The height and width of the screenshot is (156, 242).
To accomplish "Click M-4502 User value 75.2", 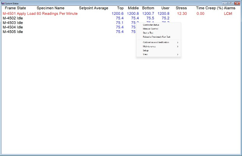I will click(x=166, y=18).
